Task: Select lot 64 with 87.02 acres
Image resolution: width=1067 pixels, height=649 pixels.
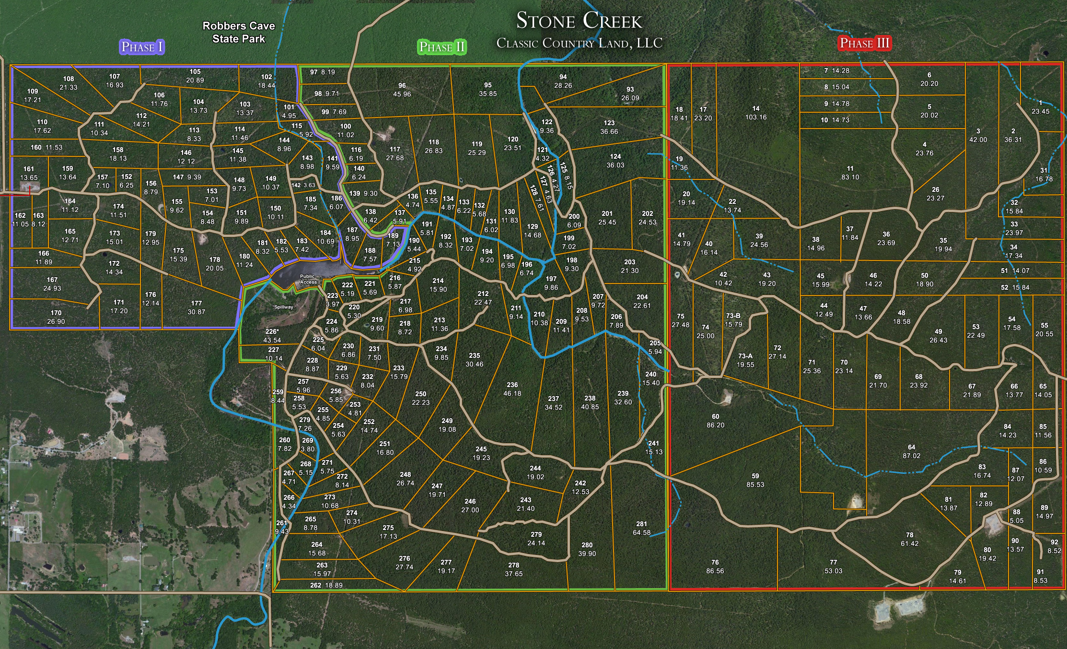Action: click(x=911, y=451)
